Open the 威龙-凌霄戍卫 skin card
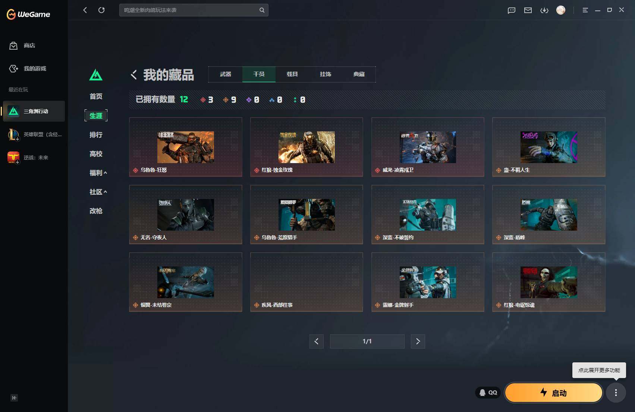Image resolution: width=635 pixels, height=412 pixels. (x=428, y=147)
